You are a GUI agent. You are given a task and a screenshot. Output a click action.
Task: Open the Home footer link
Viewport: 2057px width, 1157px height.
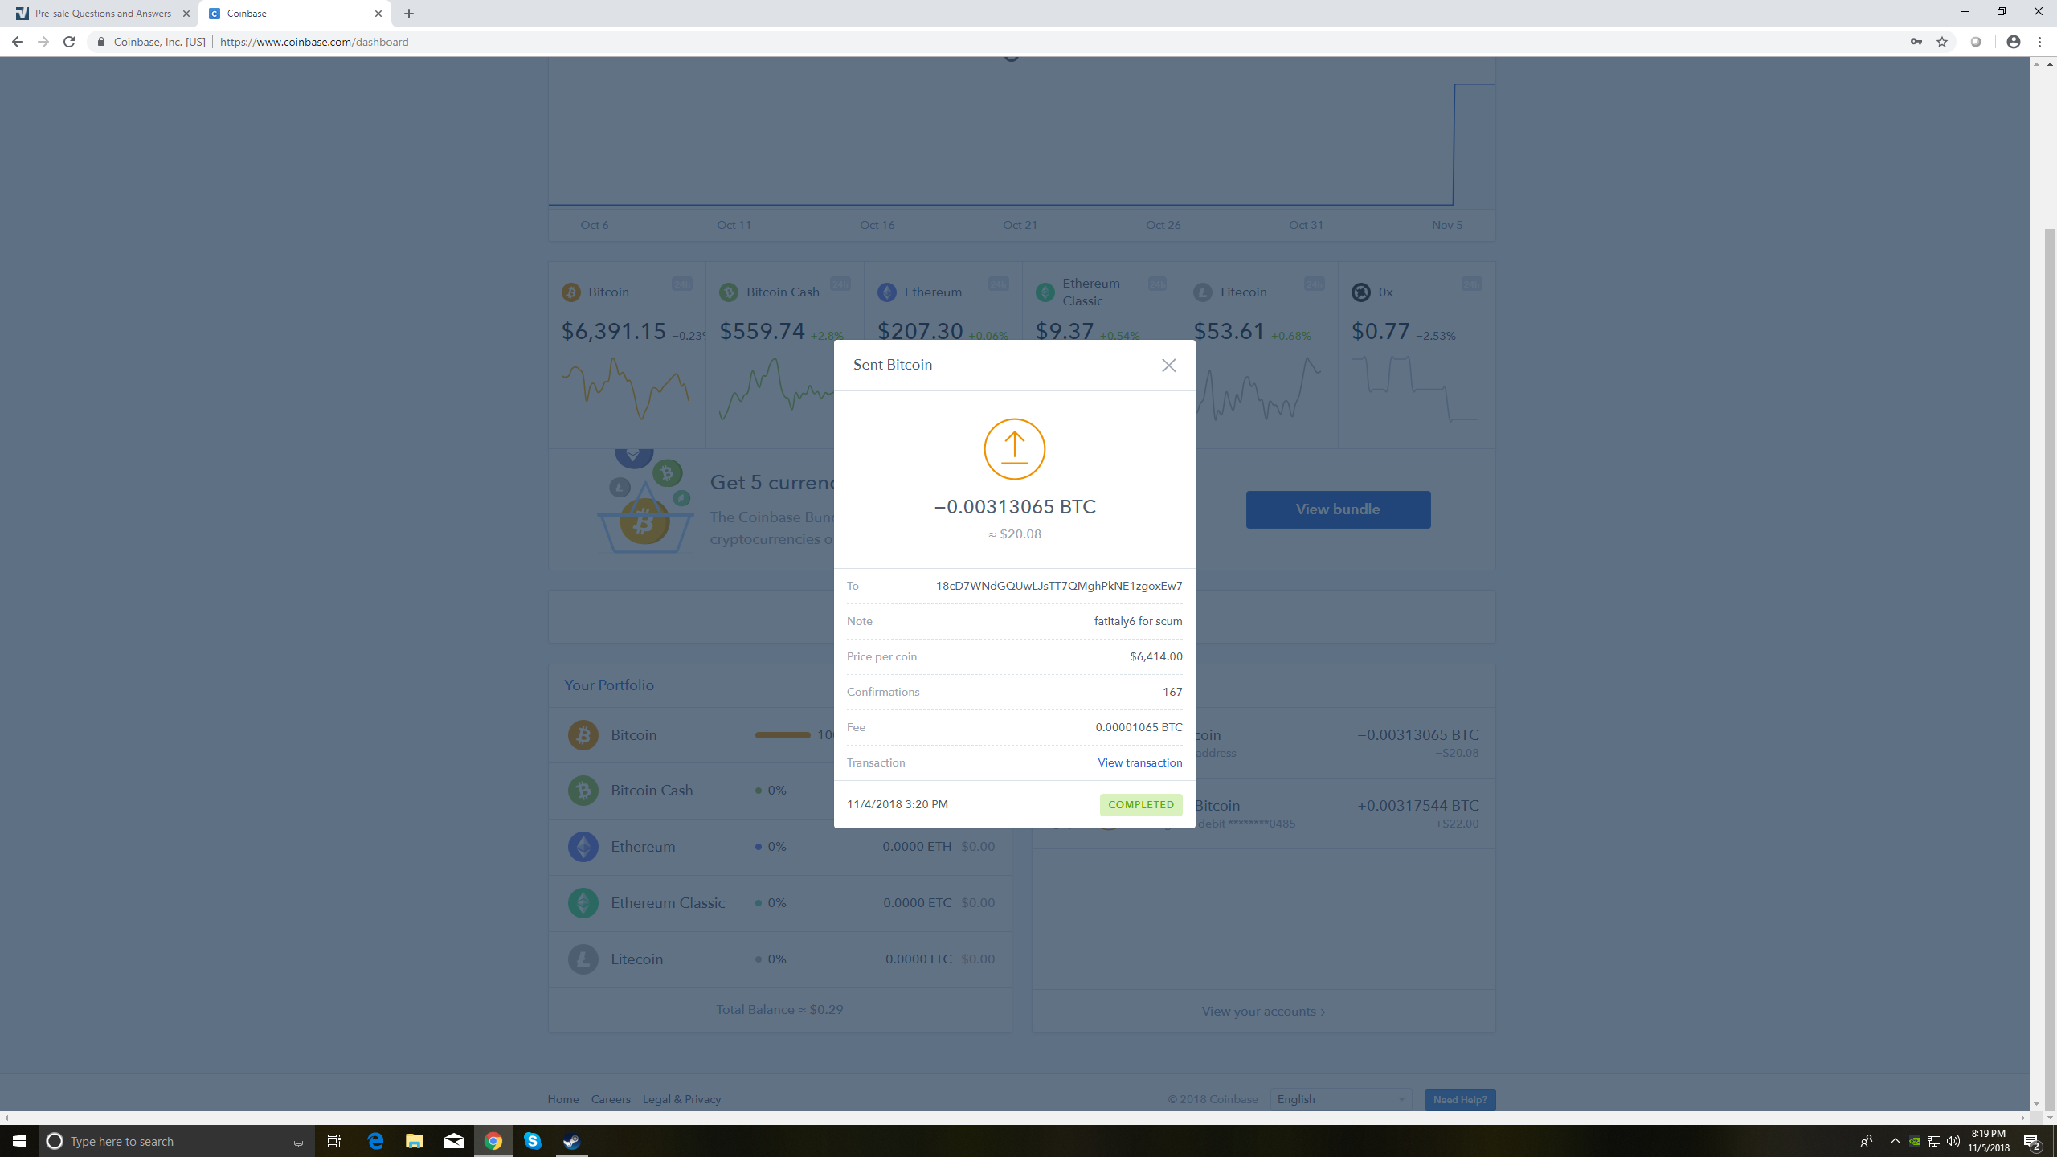(563, 1099)
